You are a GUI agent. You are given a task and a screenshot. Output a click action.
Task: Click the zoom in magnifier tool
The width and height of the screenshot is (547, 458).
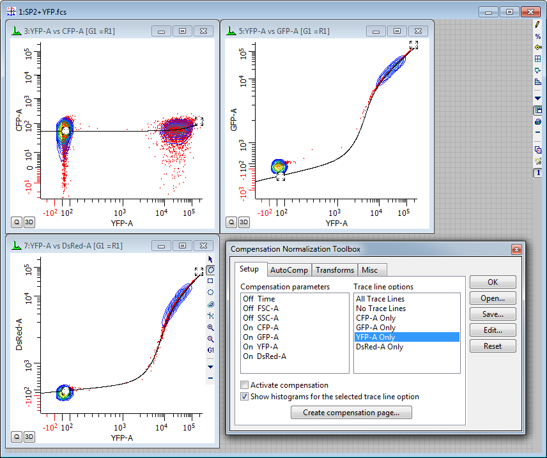click(211, 327)
